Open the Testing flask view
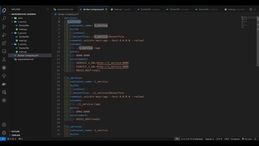This screenshot has width=259, height=146. click(4, 60)
